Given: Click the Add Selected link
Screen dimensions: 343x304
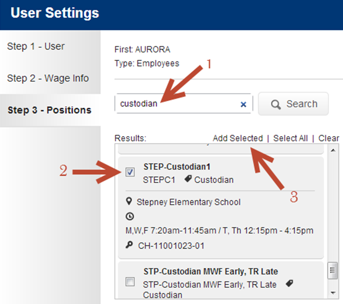Looking at the screenshot, I should 238,138.
